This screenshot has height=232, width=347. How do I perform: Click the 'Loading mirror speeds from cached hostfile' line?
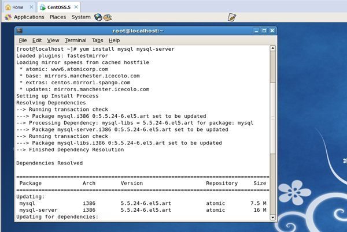click(x=83, y=62)
